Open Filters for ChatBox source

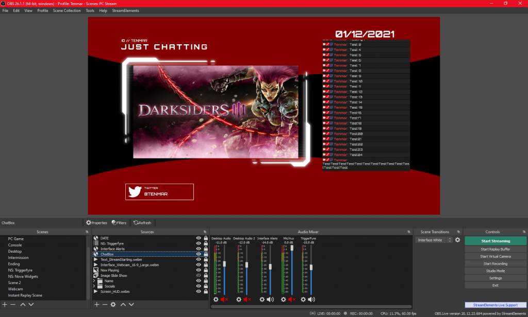pyautogui.click(x=119, y=222)
